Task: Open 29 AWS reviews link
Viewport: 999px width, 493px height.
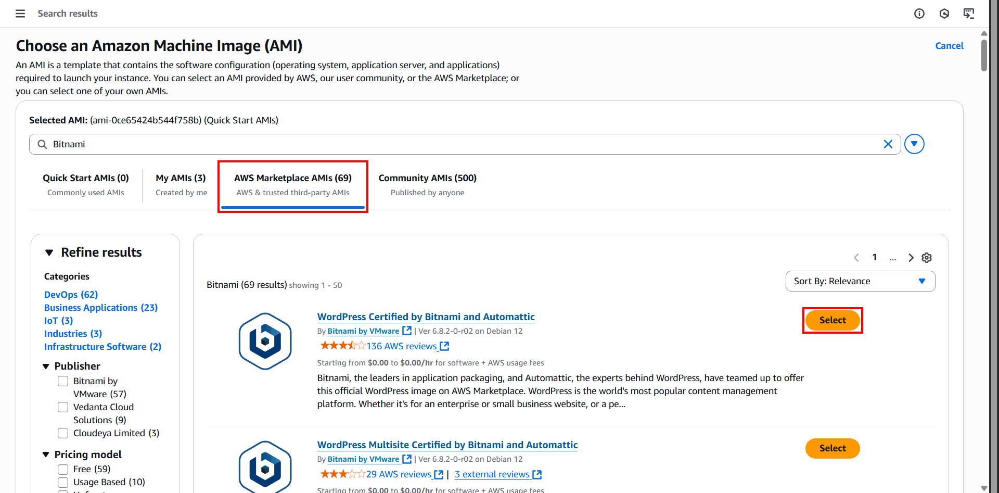Action: point(399,474)
